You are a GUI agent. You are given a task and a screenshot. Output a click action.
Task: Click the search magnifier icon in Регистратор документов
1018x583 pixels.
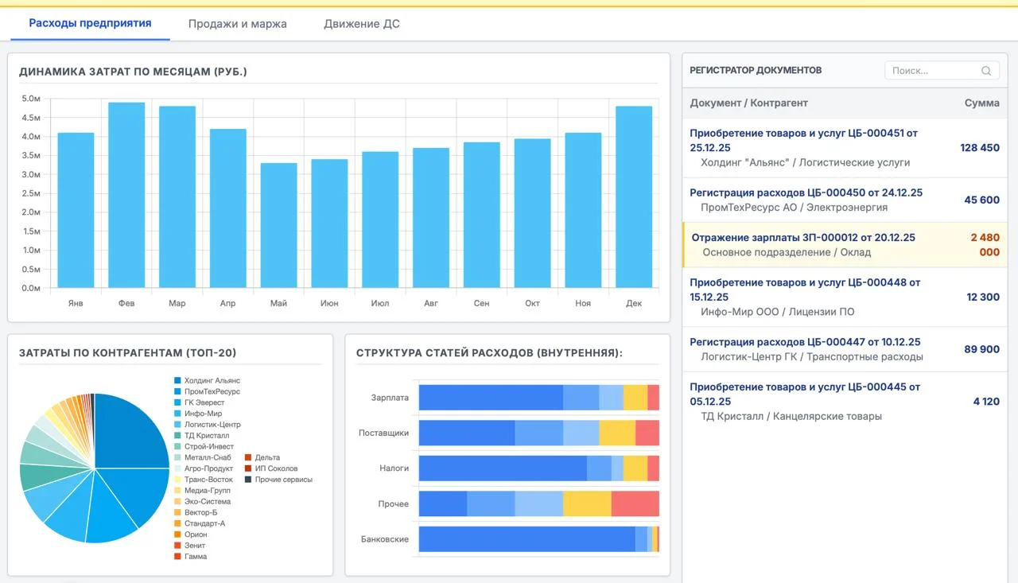tap(986, 71)
